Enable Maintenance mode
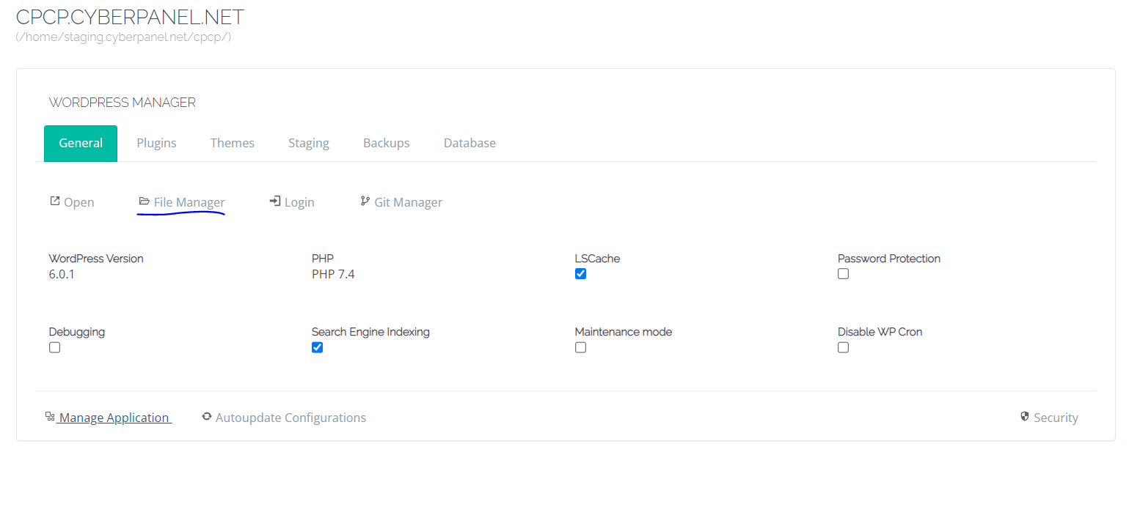1129x507 pixels. pos(580,347)
